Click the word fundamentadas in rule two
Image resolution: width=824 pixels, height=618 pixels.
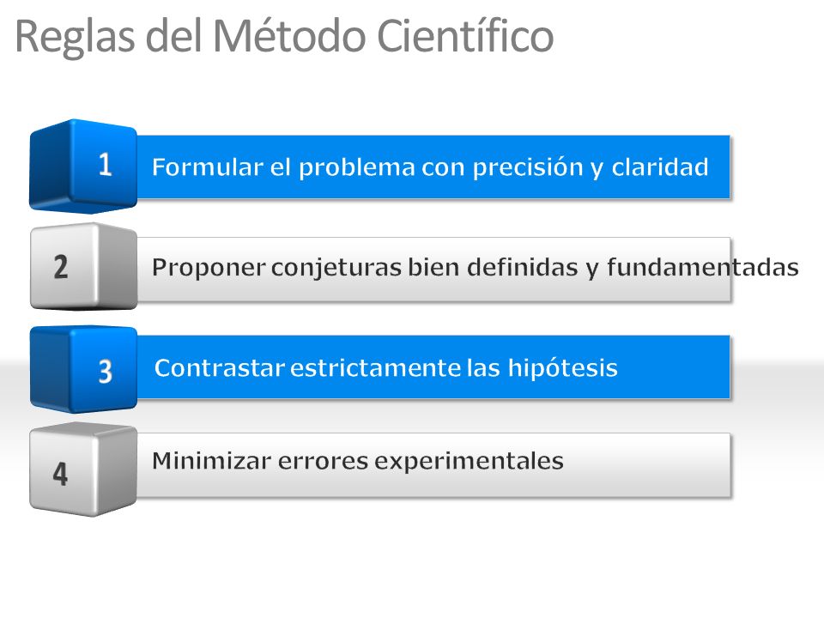(703, 267)
